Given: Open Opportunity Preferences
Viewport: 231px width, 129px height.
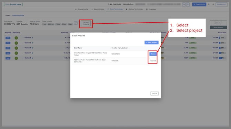Looking at the screenshot, I should click(x=218, y=23).
